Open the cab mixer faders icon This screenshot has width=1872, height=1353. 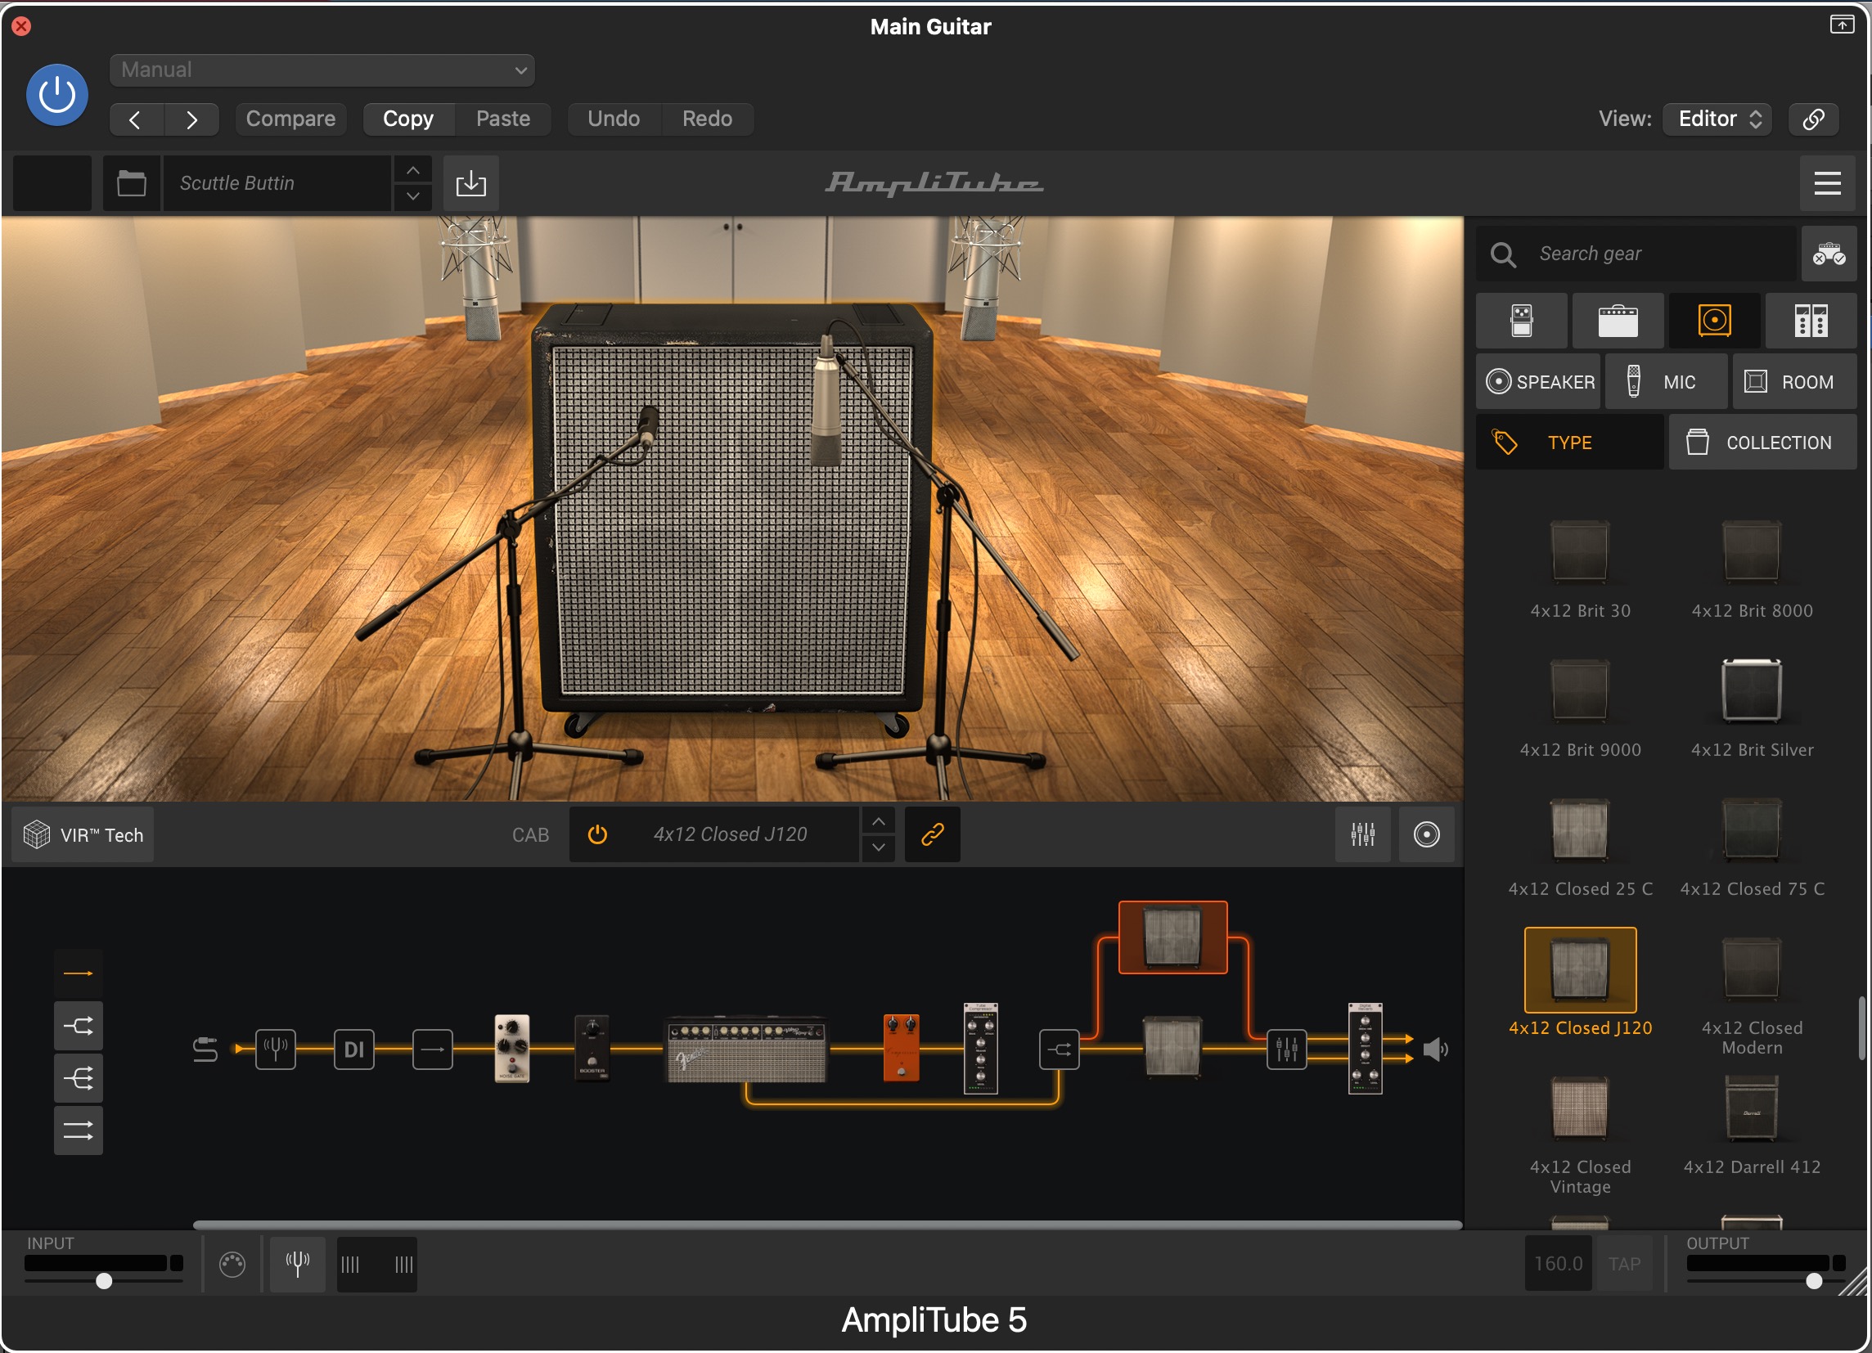click(1363, 835)
